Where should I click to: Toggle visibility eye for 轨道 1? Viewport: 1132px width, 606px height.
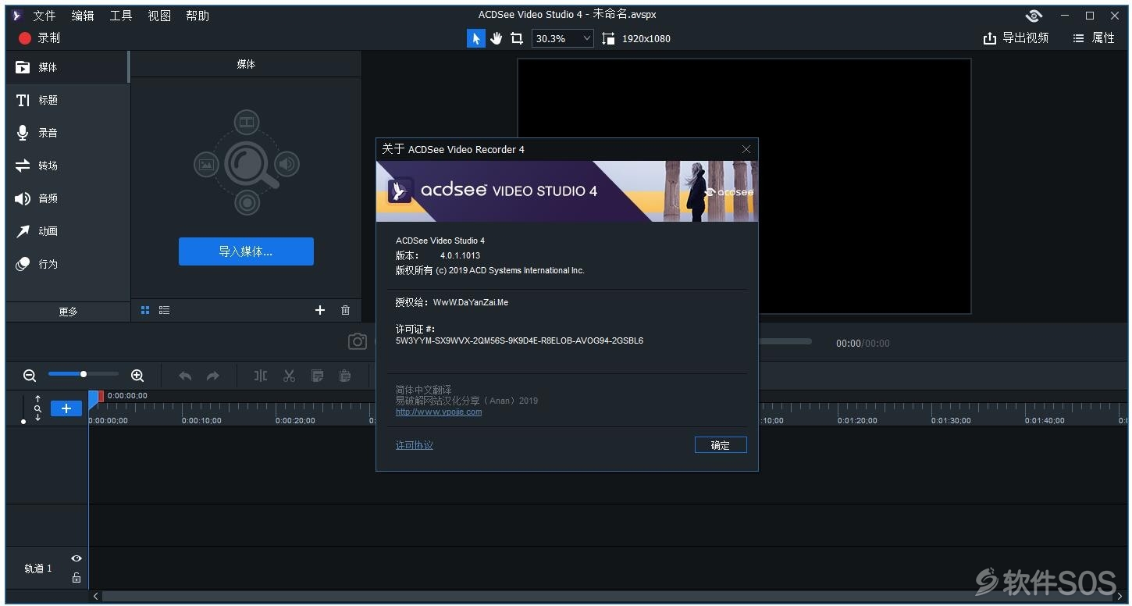coord(77,558)
